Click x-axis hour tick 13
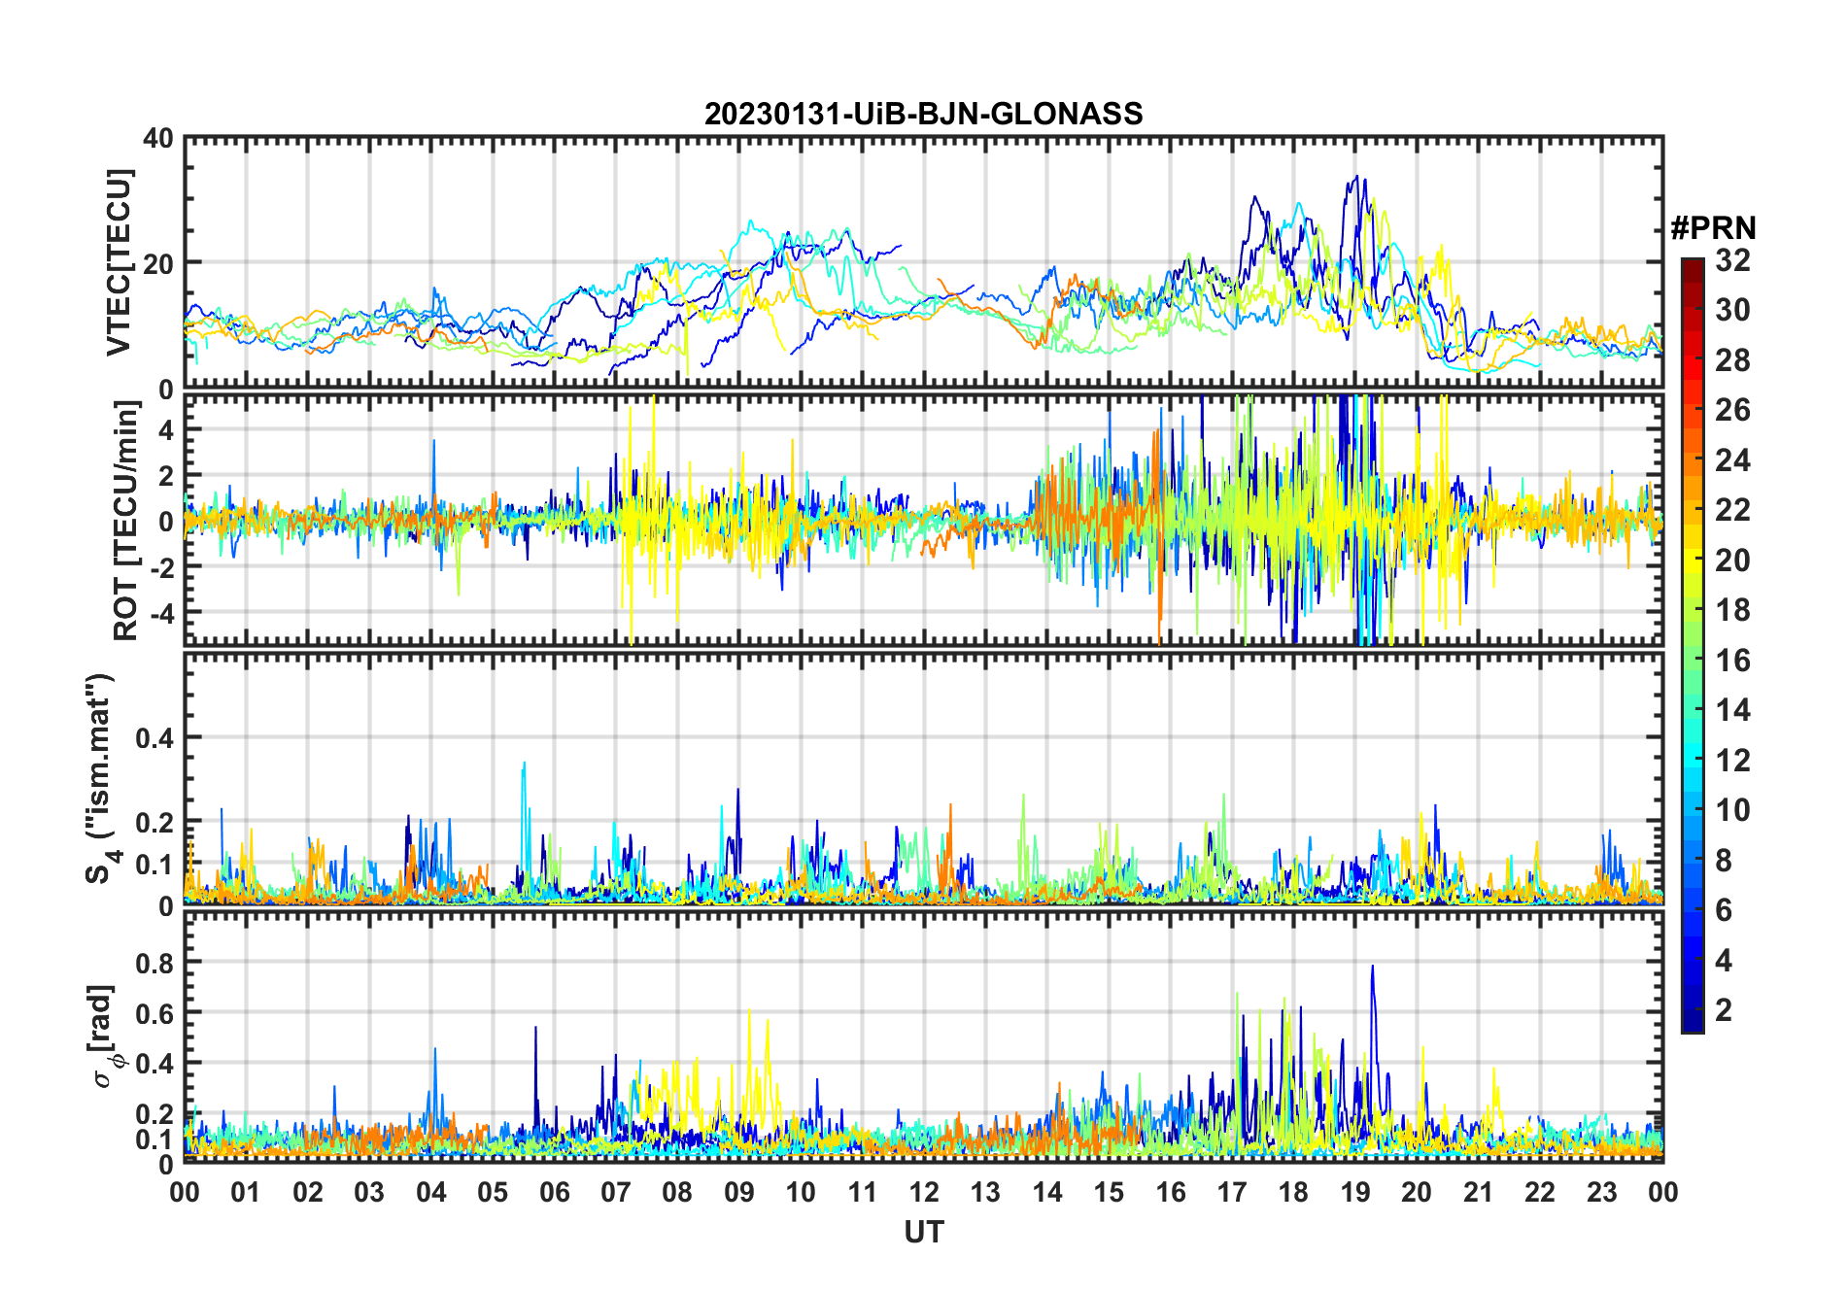 985,1192
